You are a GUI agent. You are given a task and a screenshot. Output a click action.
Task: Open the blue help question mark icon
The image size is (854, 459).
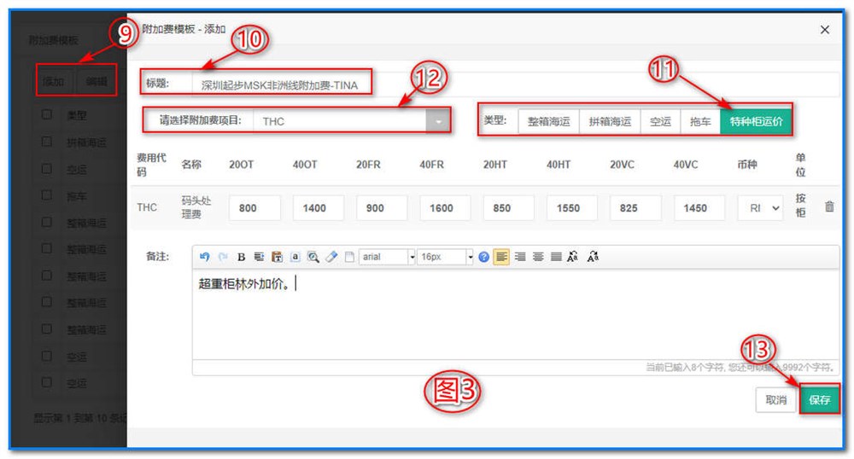[x=483, y=257]
